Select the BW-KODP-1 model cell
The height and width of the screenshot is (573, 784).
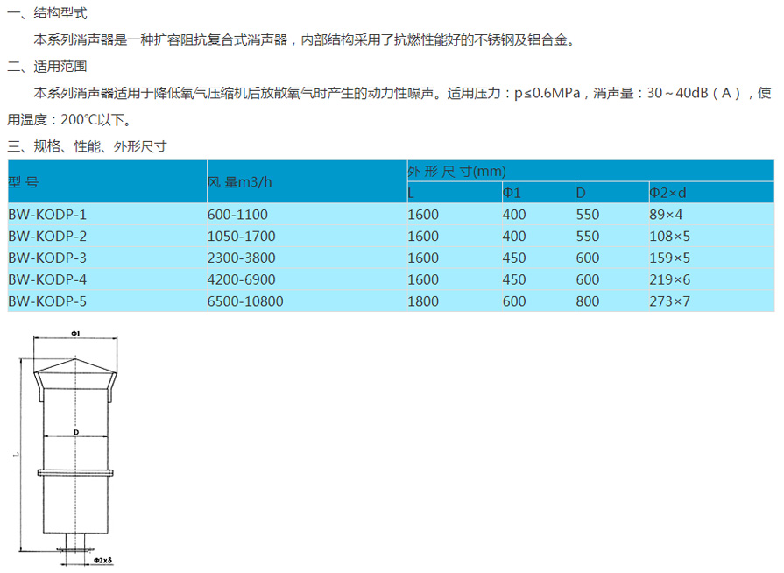pos(47,214)
